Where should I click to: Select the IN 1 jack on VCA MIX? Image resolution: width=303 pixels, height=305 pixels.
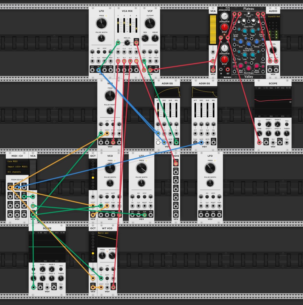(x=118, y=61)
